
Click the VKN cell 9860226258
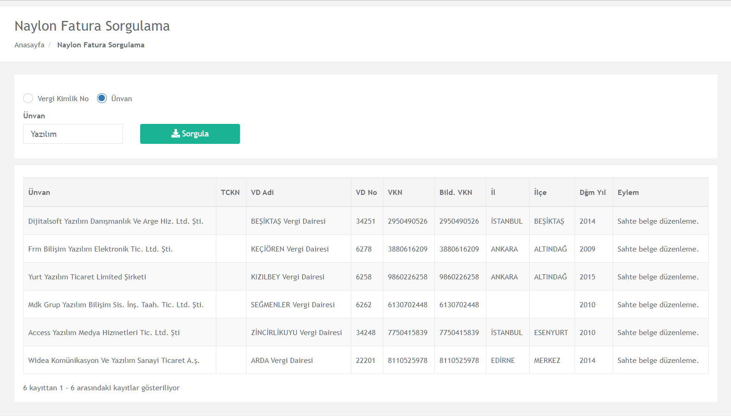[x=408, y=277]
